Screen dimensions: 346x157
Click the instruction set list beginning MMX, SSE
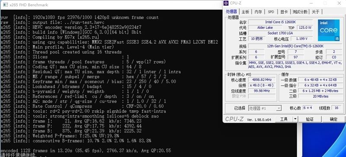[x=295, y=65]
